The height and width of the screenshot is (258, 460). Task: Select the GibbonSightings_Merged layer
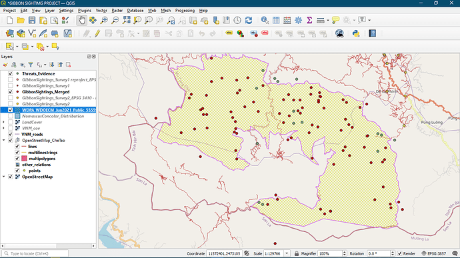pos(46,92)
